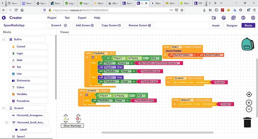The height and width of the screenshot is (139, 258).
Task: Zoom out with the minus circle icon
Action: [x=249, y=109]
